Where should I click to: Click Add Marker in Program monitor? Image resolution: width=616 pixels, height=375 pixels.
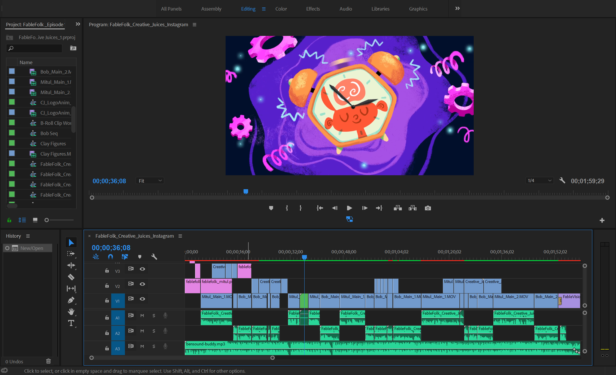click(x=271, y=208)
